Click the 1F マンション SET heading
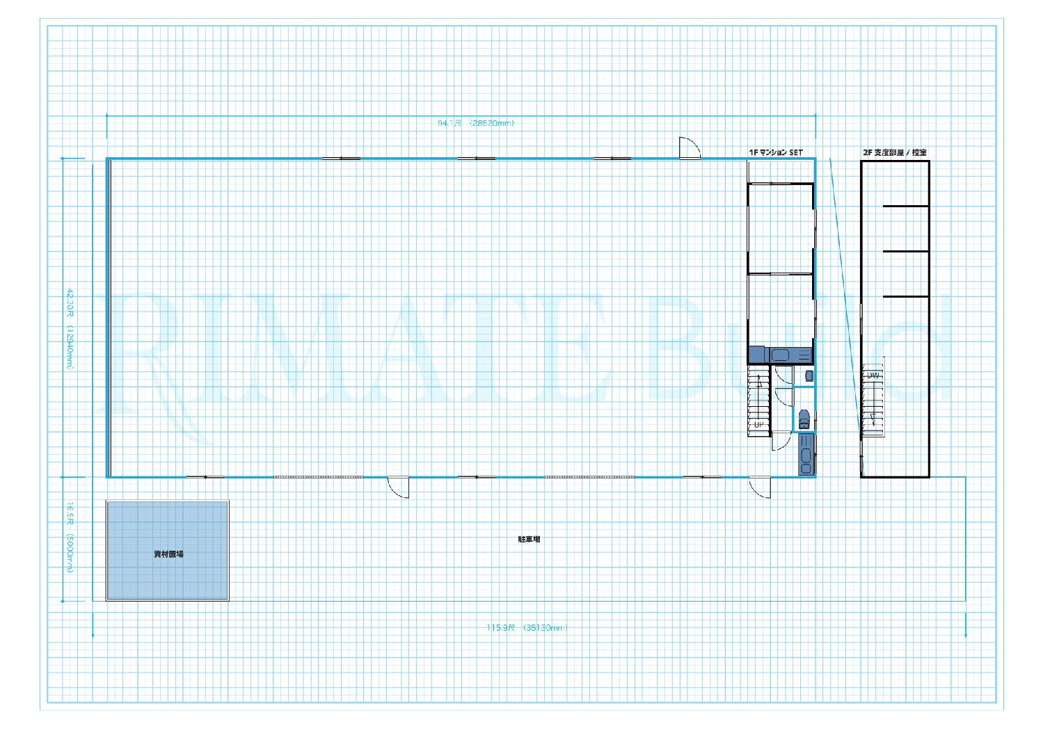Image resolution: width=1050 pixels, height=733 pixels. coord(775,152)
